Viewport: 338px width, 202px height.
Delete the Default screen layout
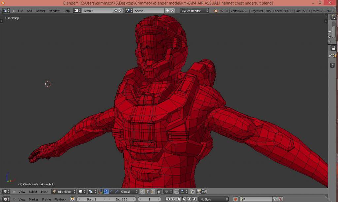click(x=120, y=11)
